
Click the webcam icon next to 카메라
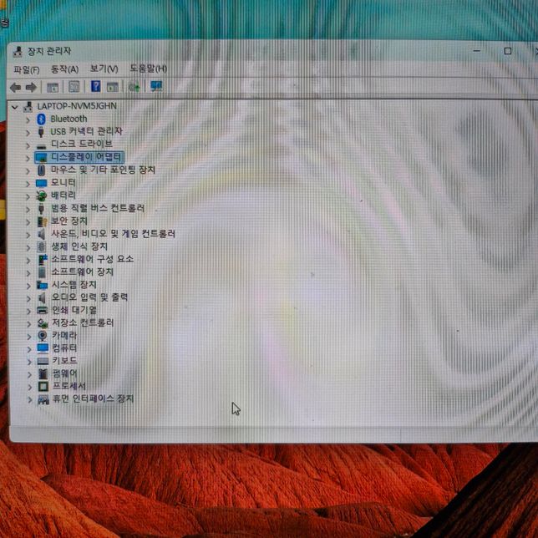pos(42,335)
